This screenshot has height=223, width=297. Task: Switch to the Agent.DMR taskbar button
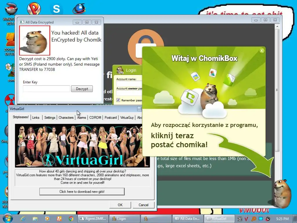pyautogui.click(x=93, y=219)
